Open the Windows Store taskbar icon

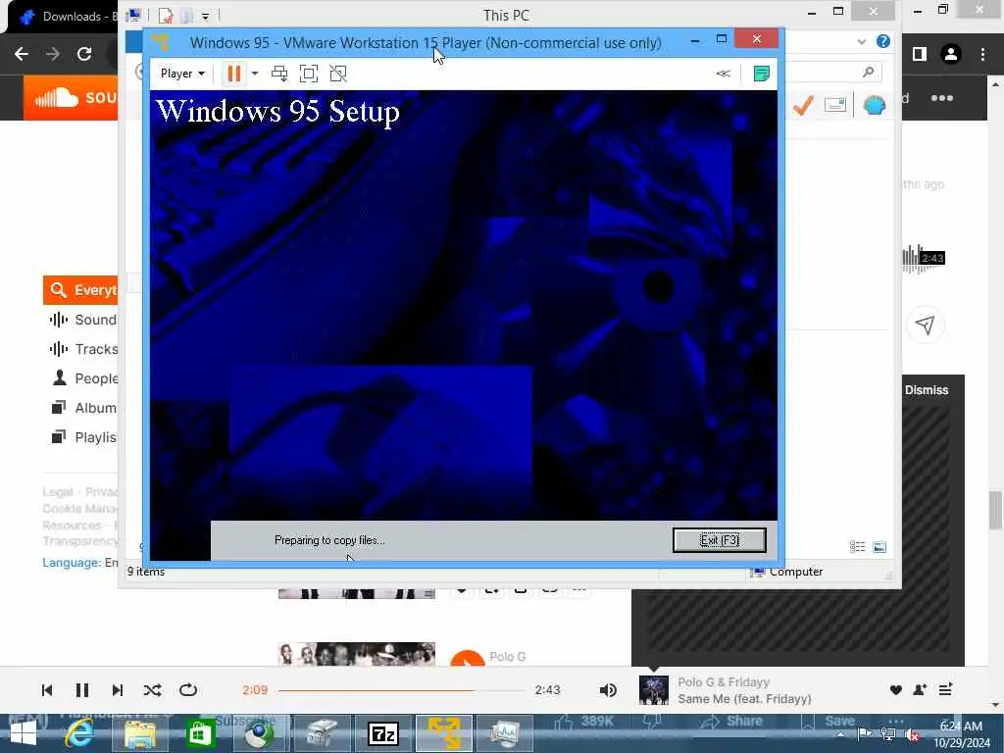click(x=200, y=733)
